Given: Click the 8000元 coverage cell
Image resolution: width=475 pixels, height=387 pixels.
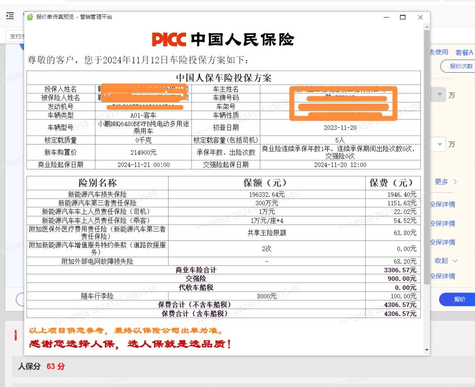Looking at the screenshot, I should tap(266, 296).
